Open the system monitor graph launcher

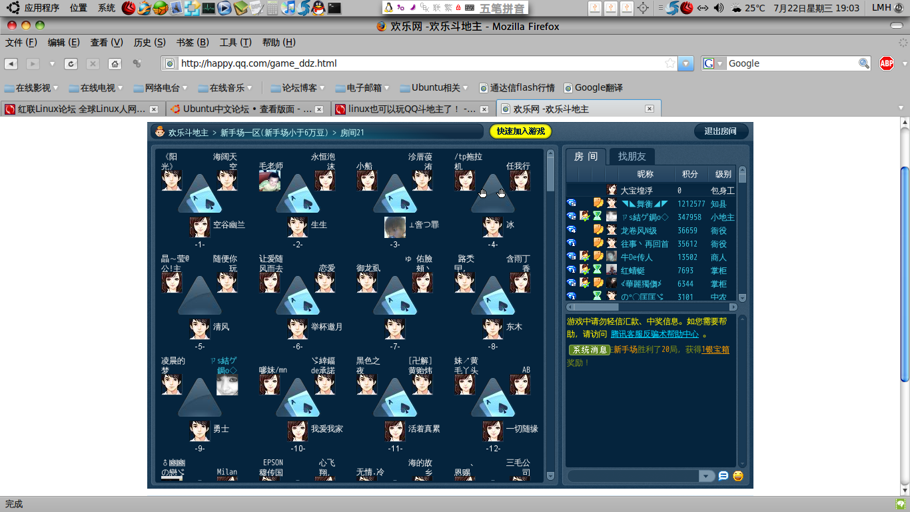click(209, 8)
